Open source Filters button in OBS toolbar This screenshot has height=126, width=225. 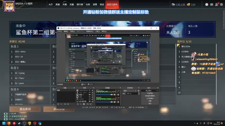90,85
